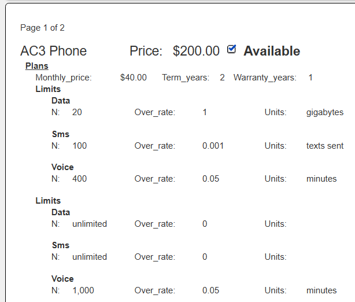Viewport: 355px width, 302px height.
Task: Select the first Limits heading
Action: coord(48,89)
